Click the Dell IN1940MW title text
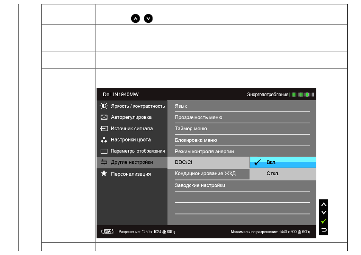The width and height of the screenshot is (361, 255). point(121,94)
